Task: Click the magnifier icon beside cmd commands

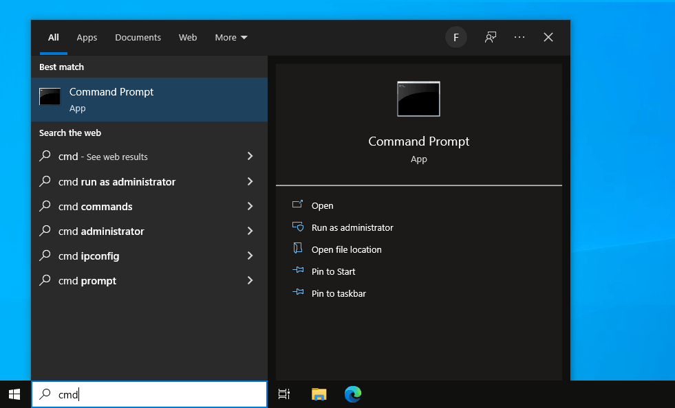Action: [x=45, y=206]
